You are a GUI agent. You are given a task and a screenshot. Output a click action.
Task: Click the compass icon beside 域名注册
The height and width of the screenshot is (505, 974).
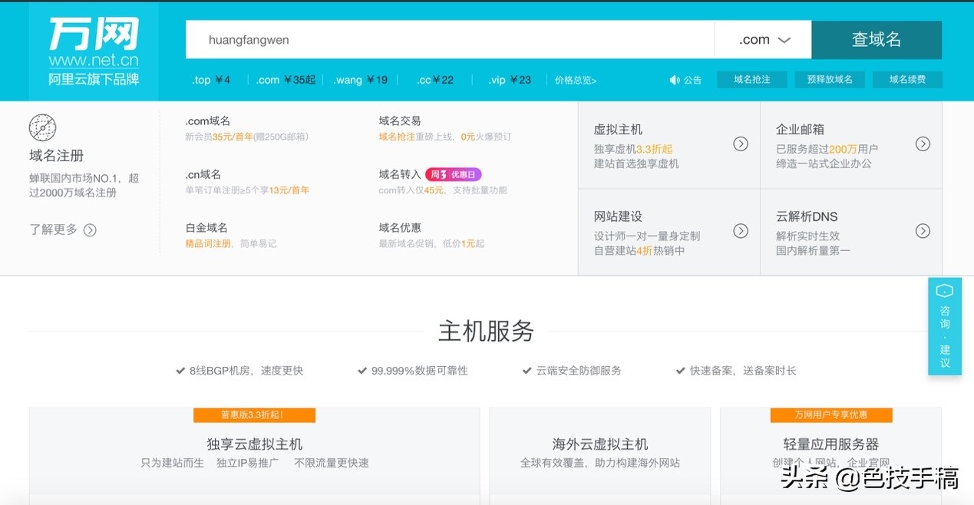(41, 127)
